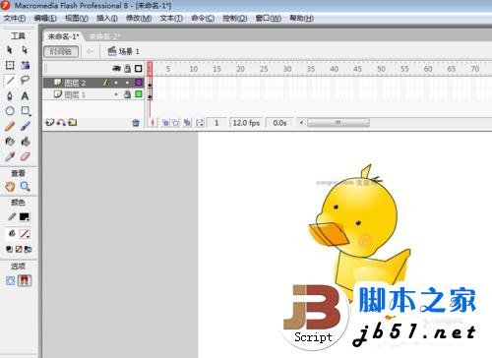The height and width of the screenshot is (358, 492).
Task: Activate the Zoom magnifier tool
Action: click(26, 187)
